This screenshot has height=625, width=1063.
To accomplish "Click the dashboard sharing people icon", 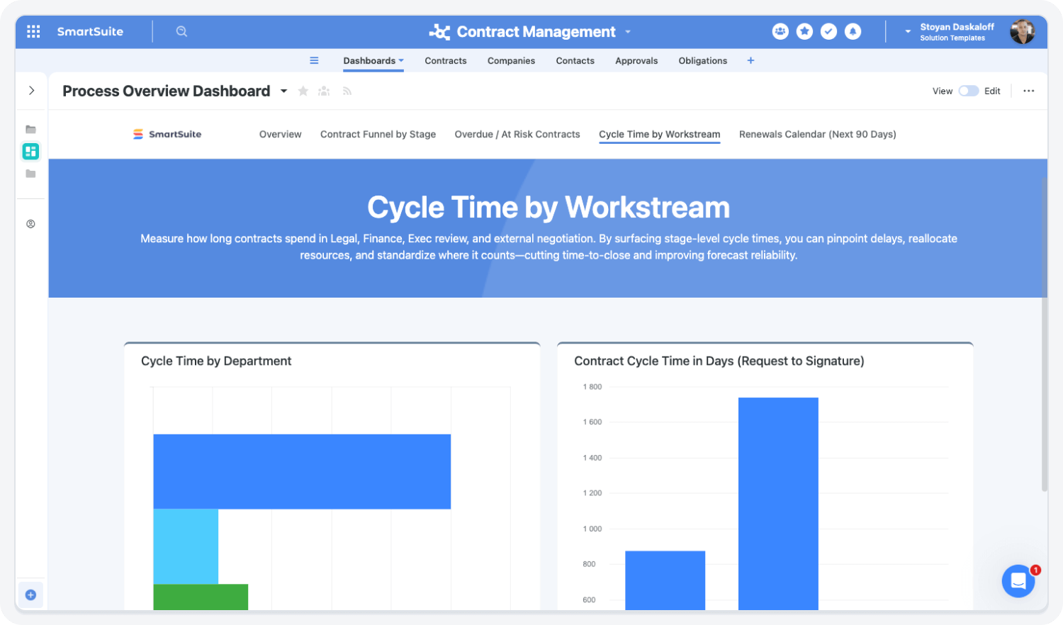I will click(x=324, y=91).
